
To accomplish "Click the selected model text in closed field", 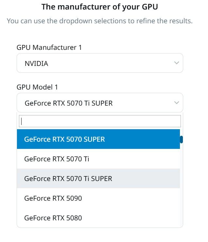I will 69,103.
